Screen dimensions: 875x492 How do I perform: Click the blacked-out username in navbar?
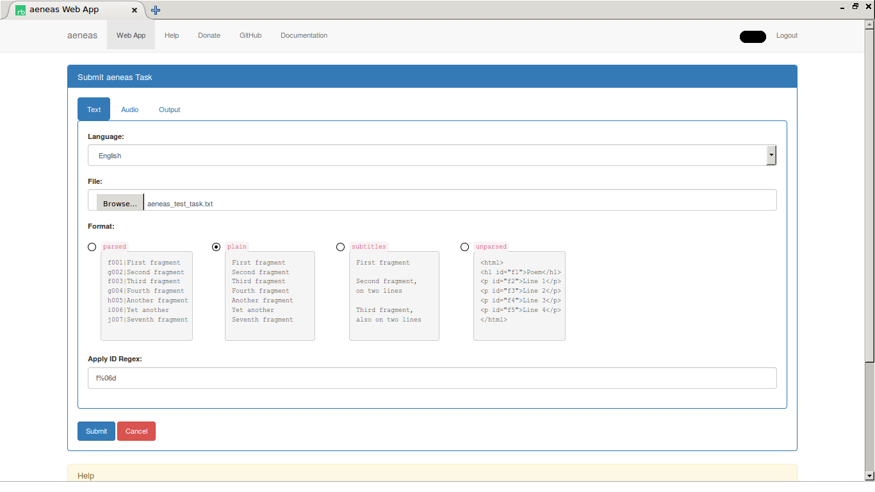pos(753,37)
